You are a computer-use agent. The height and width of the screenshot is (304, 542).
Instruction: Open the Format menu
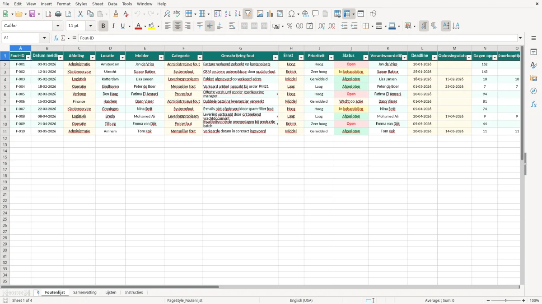pyautogui.click(x=64, y=4)
